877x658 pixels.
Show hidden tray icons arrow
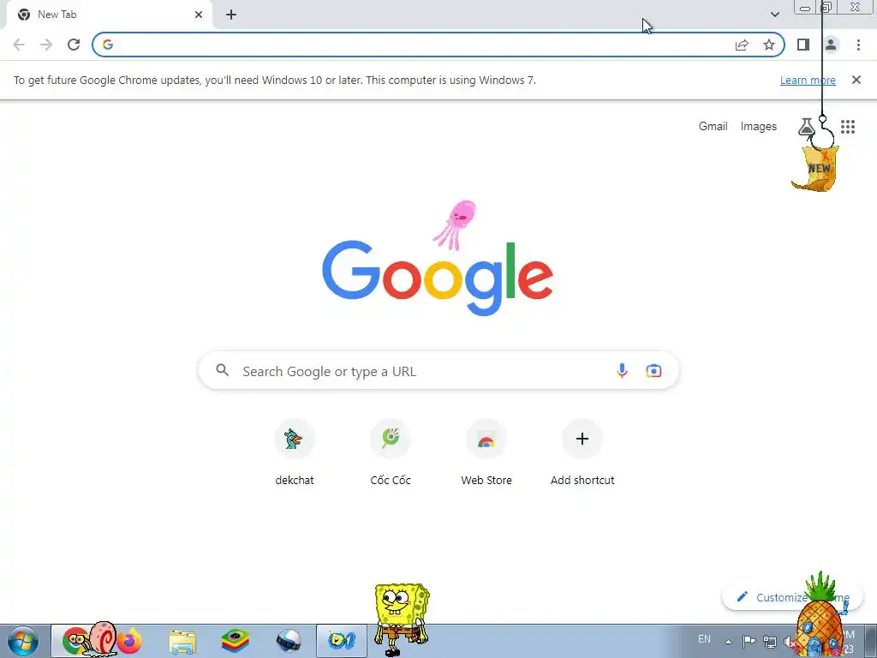click(x=728, y=642)
